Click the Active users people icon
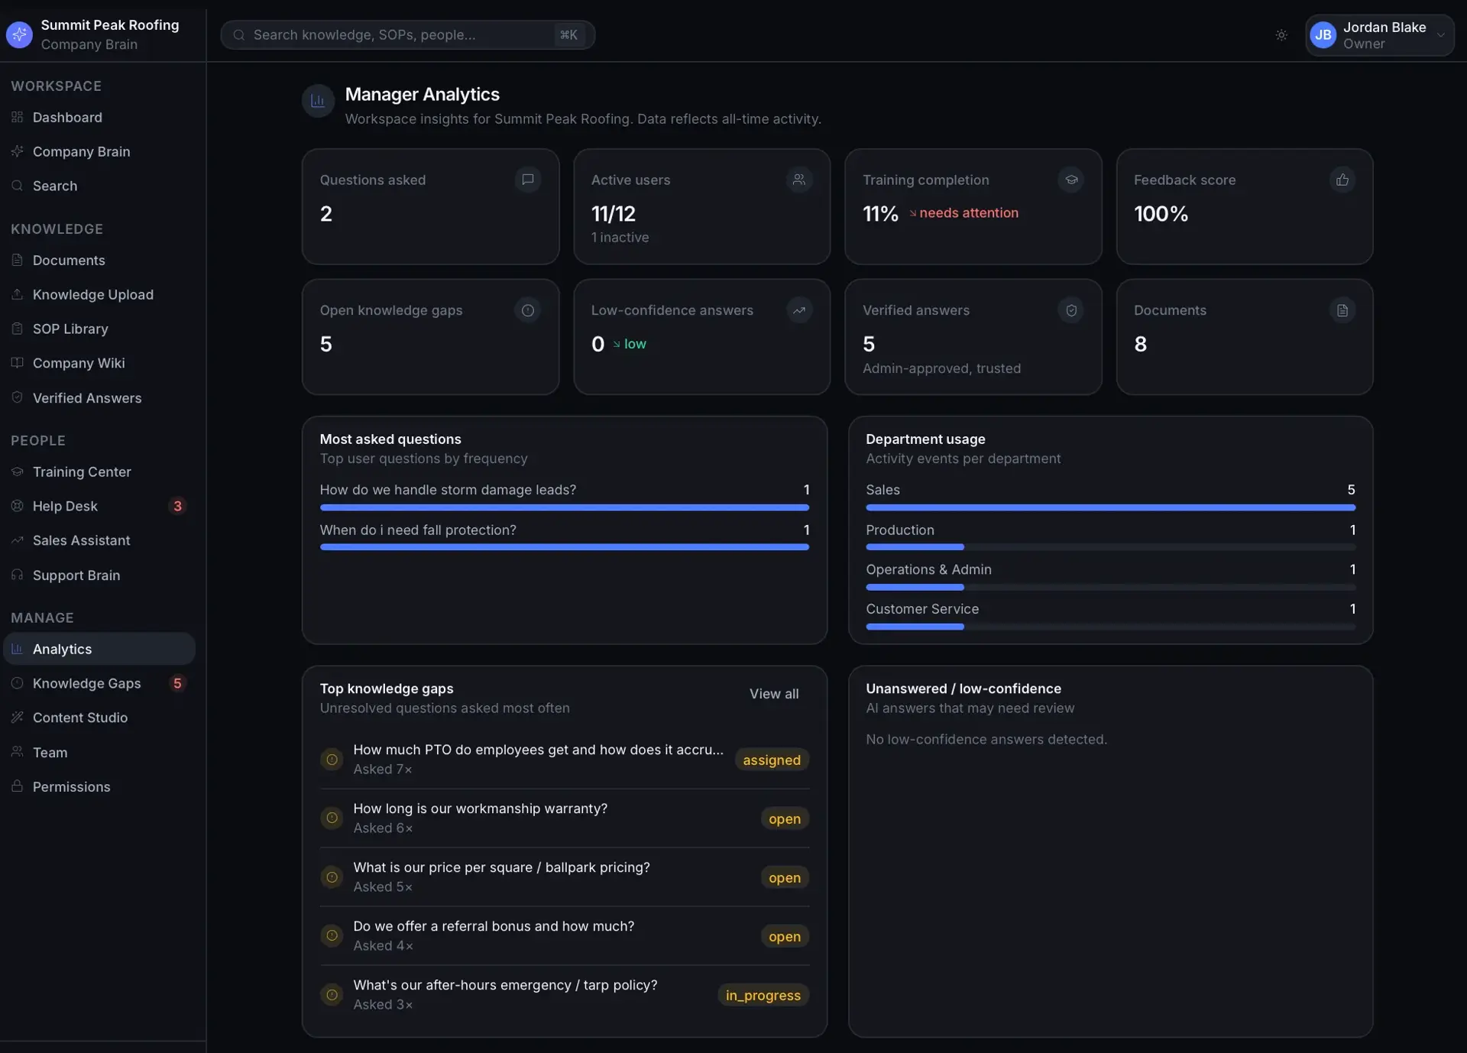The width and height of the screenshot is (1467, 1053). point(799,180)
